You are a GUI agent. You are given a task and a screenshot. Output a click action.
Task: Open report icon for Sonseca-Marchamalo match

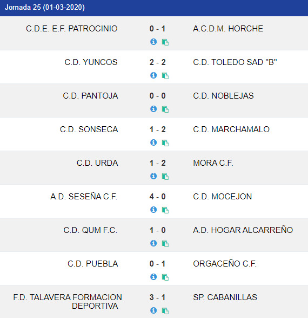(165, 143)
